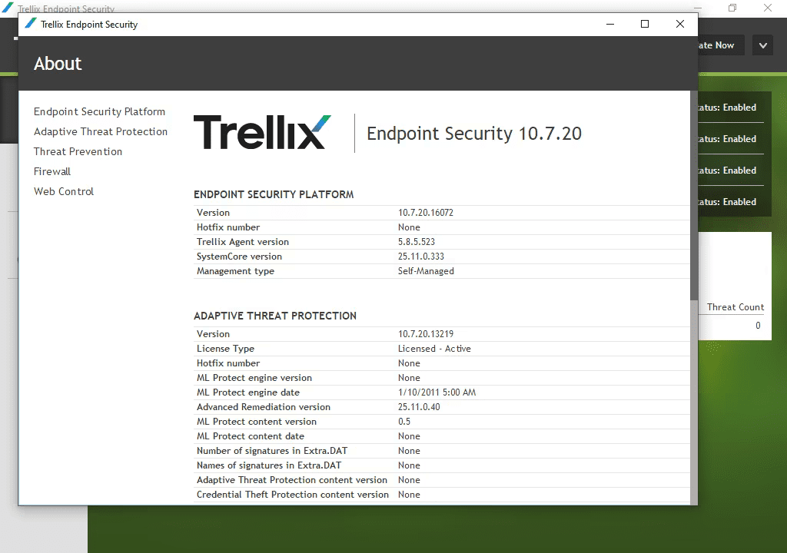Close the Trellix About dialog
The height and width of the screenshot is (553, 787).
pyautogui.click(x=680, y=24)
